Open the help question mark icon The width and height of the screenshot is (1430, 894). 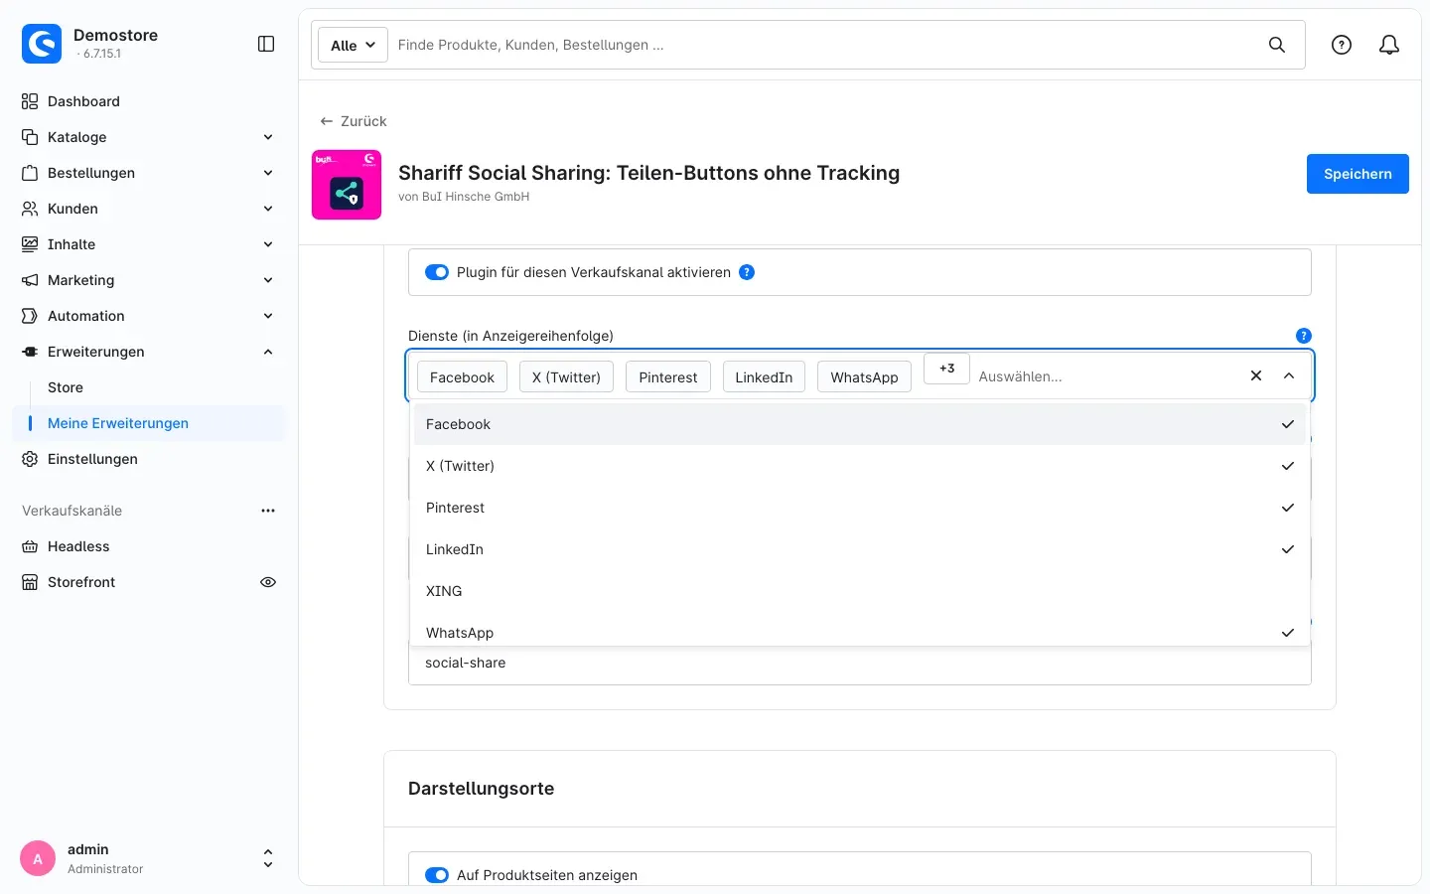[x=1342, y=45]
